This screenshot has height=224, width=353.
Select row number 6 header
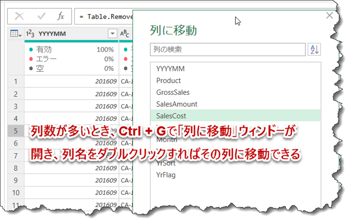tap(16, 143)
